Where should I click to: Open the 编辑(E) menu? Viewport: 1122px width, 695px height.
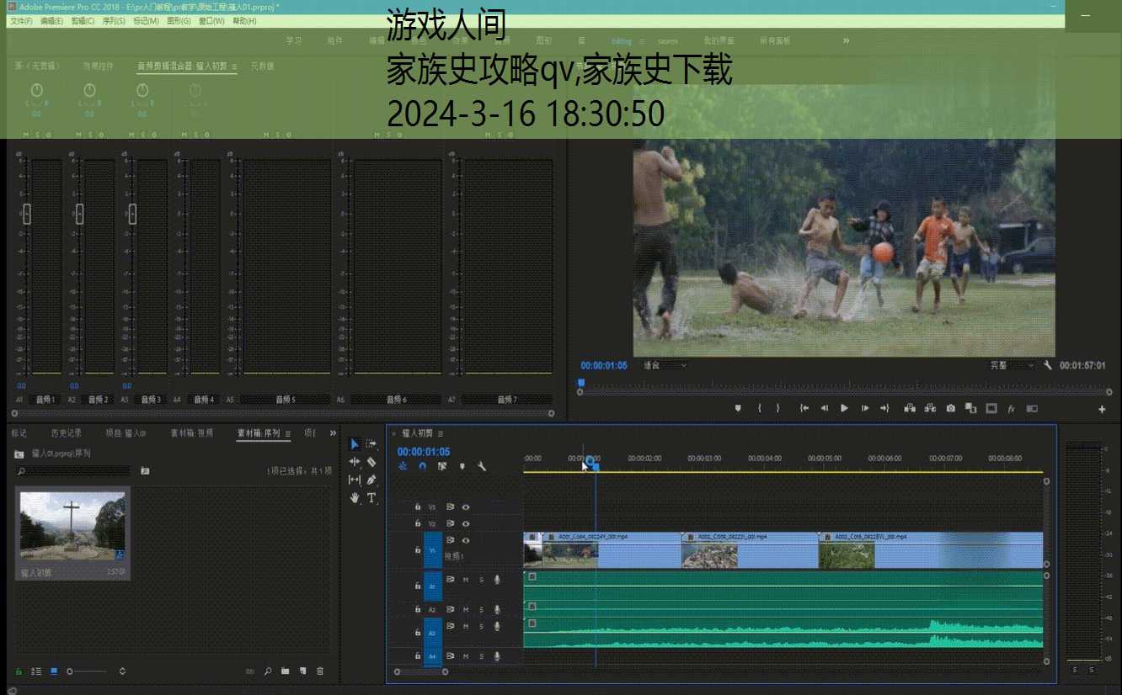click(51, 21)
